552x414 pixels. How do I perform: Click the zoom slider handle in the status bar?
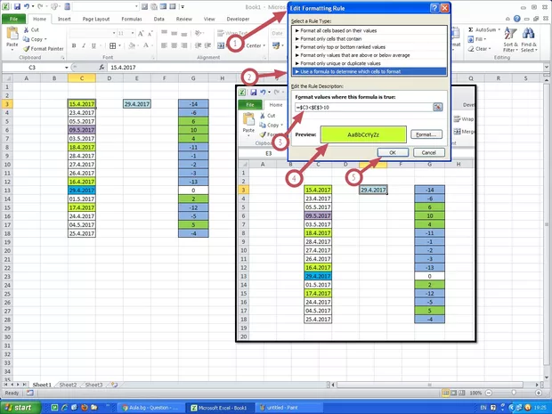[x=514, y=393]
